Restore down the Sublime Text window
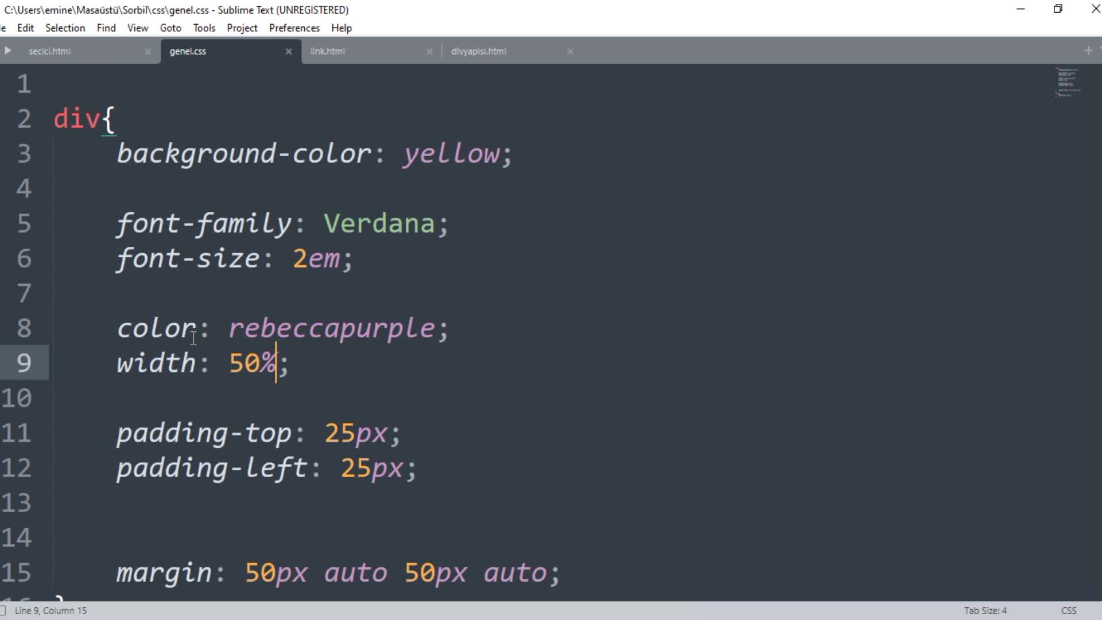The height and width of the screenshot is (620, 1102). (x=1058, y=9)
